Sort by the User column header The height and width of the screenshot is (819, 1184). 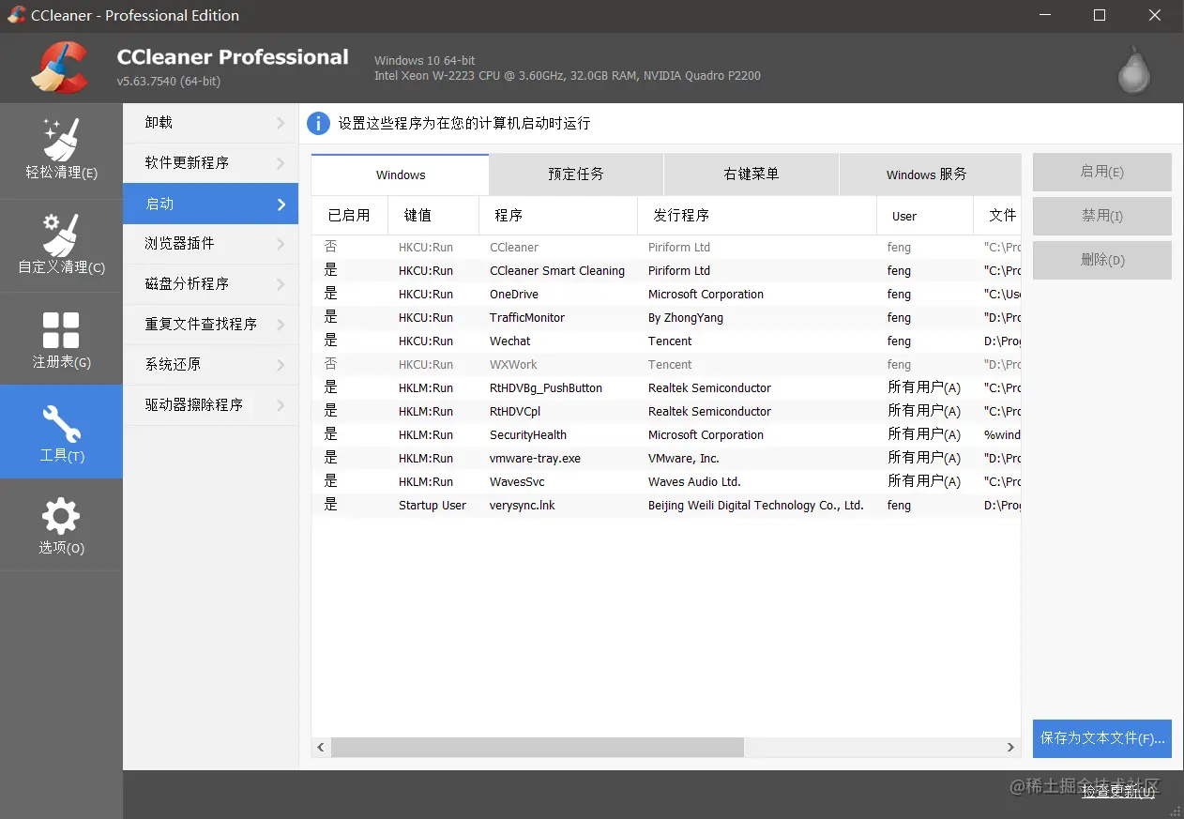click(925, 216)
